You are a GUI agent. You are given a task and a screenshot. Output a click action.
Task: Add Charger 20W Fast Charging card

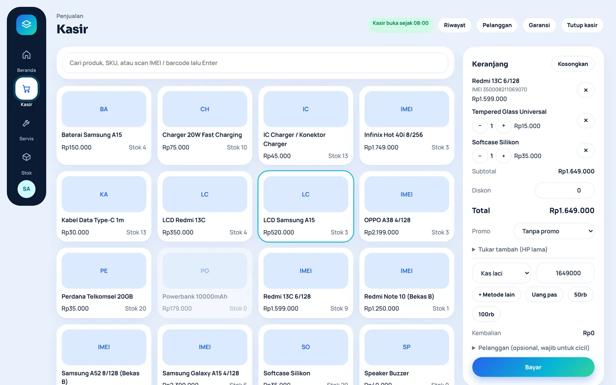coord(205,126)
